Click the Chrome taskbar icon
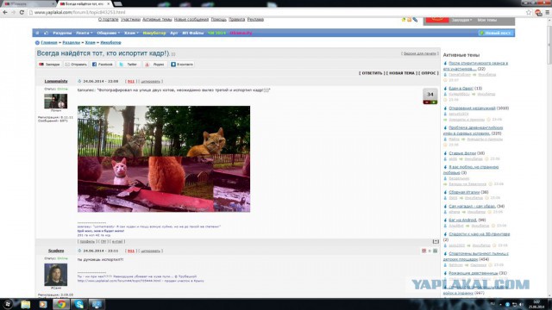This screenshot has height=310, width=552. pos(61,304)
